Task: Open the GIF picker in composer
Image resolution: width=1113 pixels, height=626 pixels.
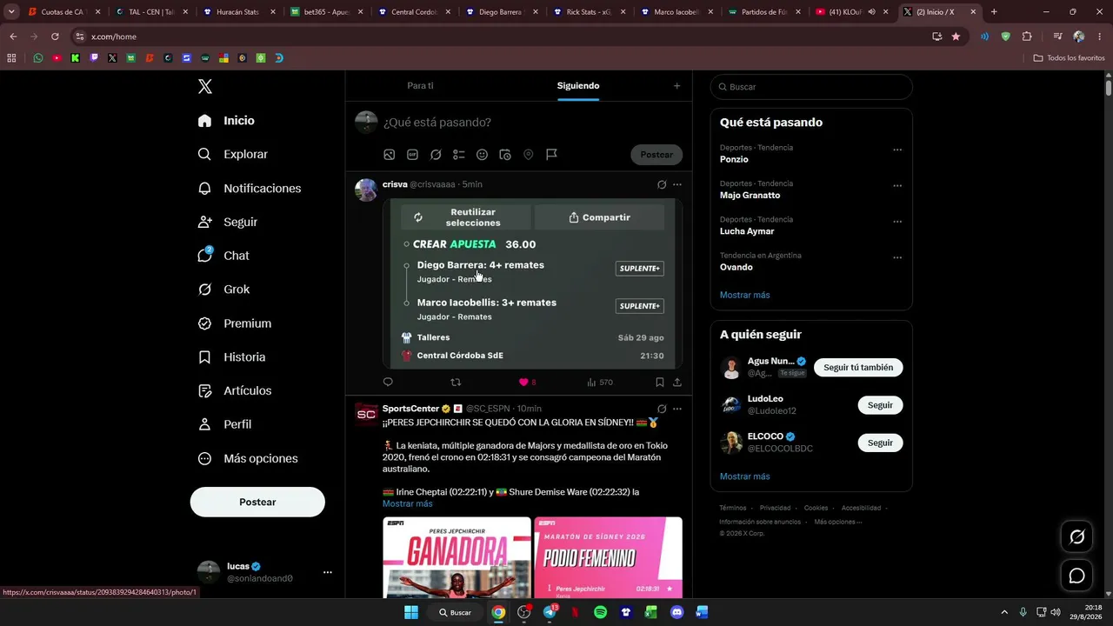Action: pyautogui.click(x=412, y=155)
